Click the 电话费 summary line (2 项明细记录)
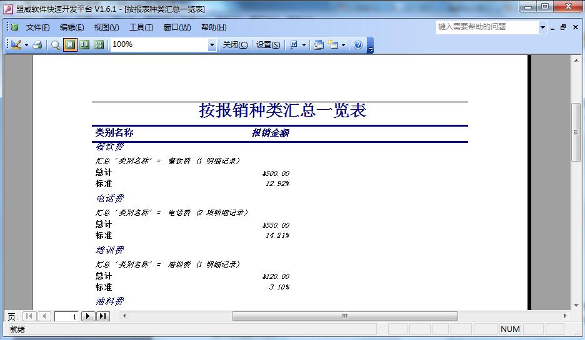This screenshot has width=585, height=340. tap(172, 213)
